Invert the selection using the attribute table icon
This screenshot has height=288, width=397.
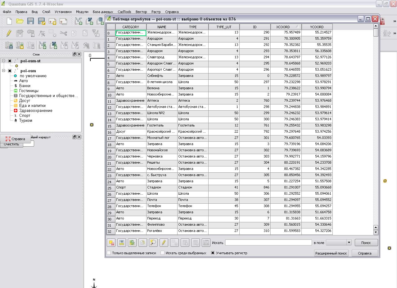click(x=131, y=242)
